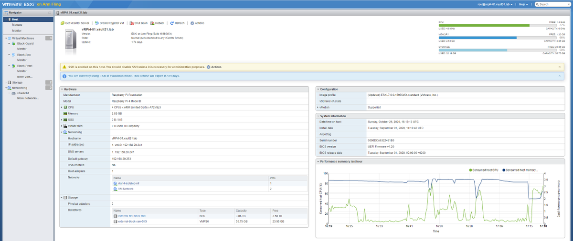
Task: Click the Black-Box VM icon
Action: coord(14,55)
